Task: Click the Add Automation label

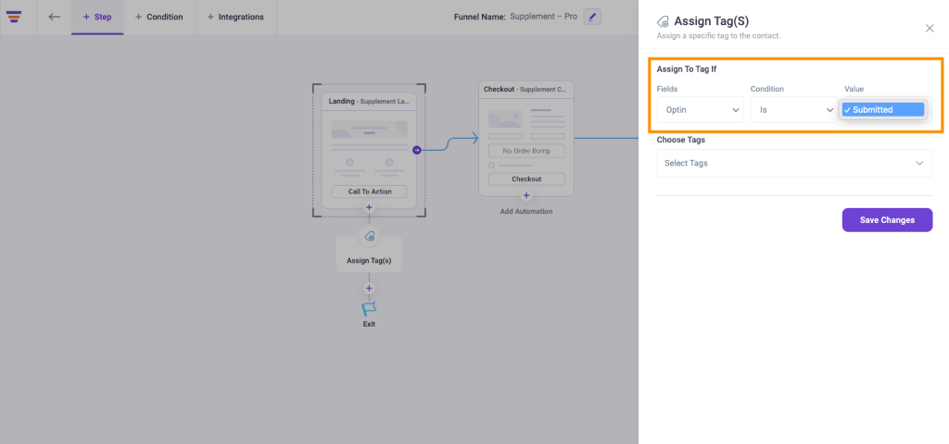Action: coord(526,212)
